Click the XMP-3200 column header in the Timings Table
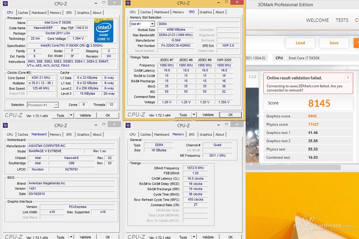This screenshot has width=359, height=239. 224,60
